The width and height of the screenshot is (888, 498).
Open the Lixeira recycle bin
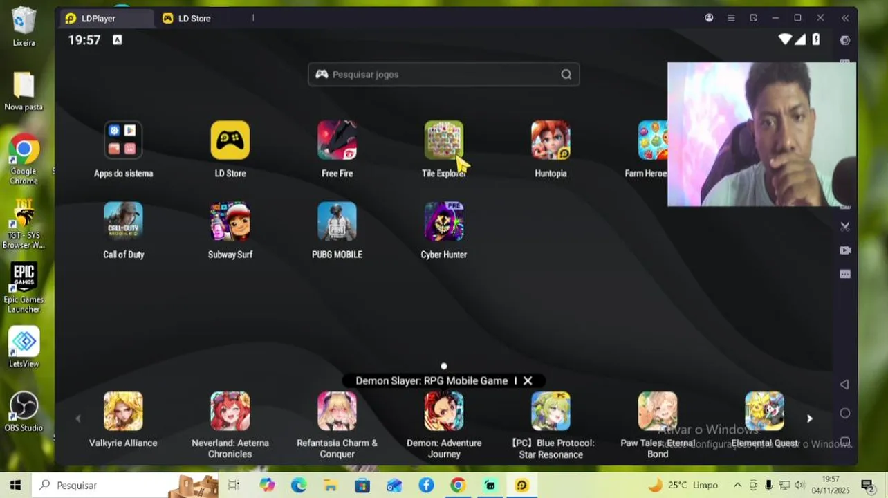pos(24,26)
